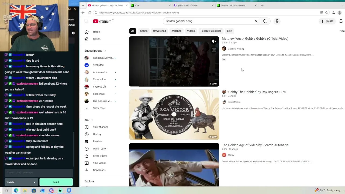345x194 pixels.
Task: Open History in the sidebar
Action: point(97,134)
